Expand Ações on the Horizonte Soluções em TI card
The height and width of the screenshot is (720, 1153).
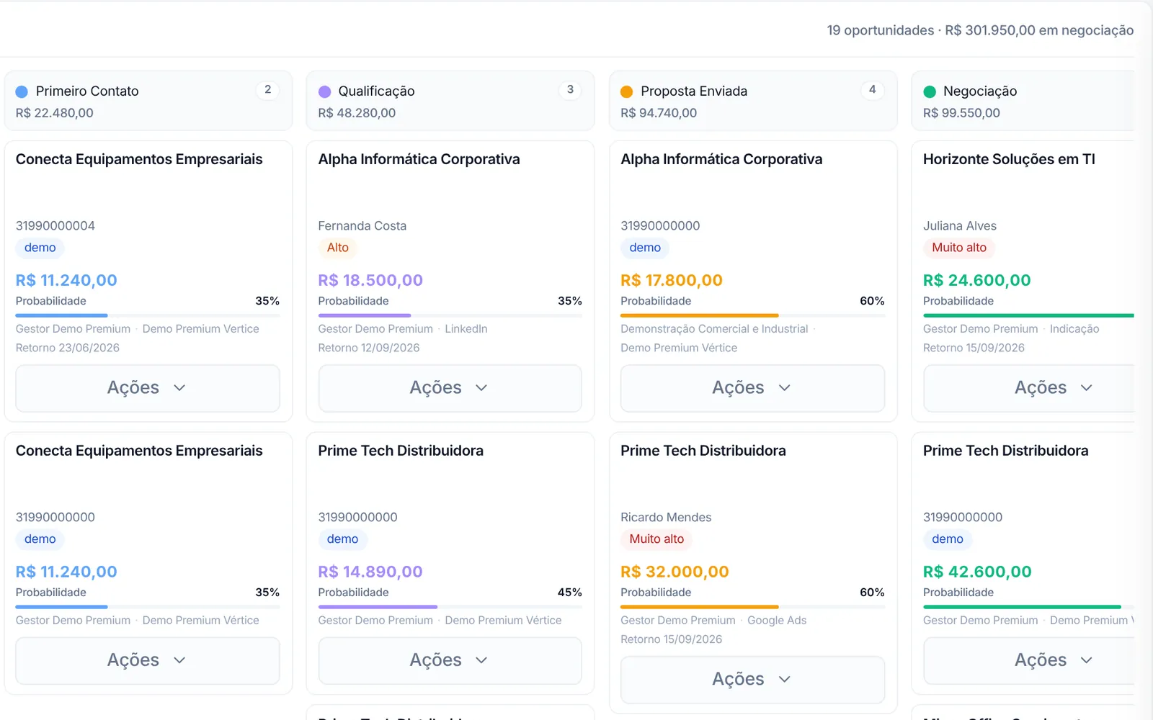pyautogui.click(x=1028, y=388)
